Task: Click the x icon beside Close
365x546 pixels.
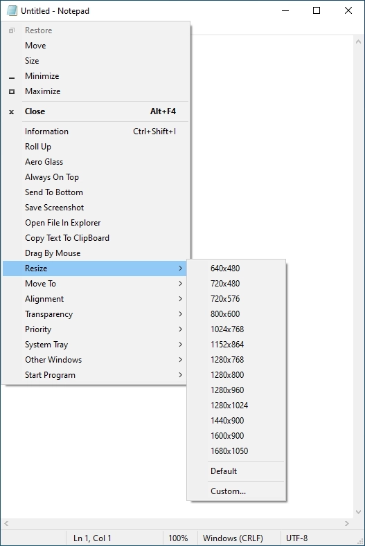Action: 12,112
